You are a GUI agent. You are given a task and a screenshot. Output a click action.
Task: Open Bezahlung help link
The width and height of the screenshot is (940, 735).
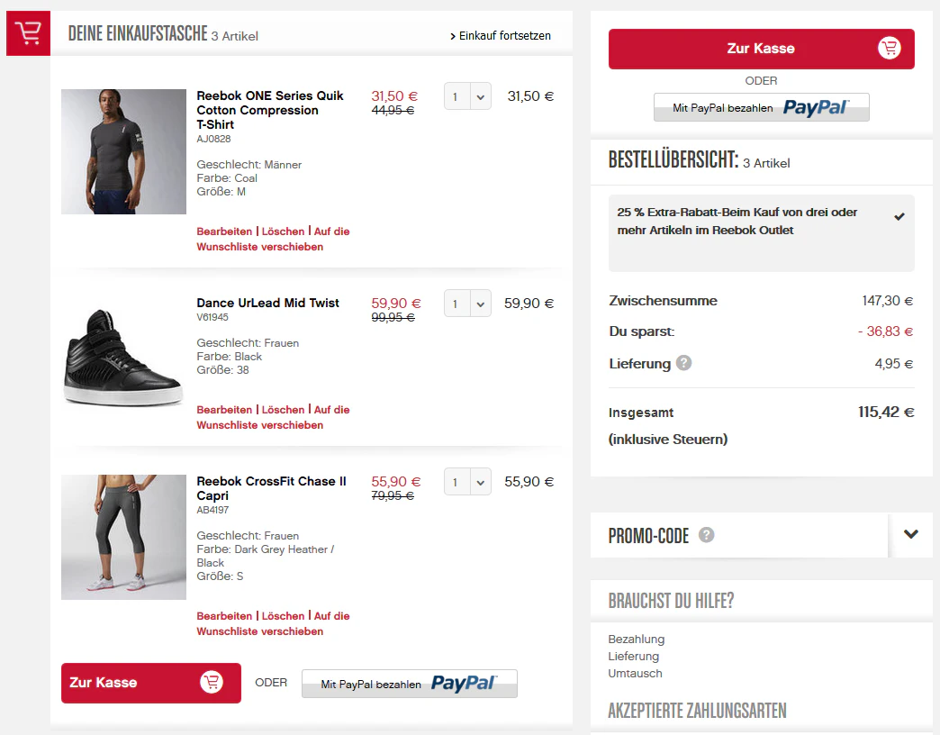[636, 640]
